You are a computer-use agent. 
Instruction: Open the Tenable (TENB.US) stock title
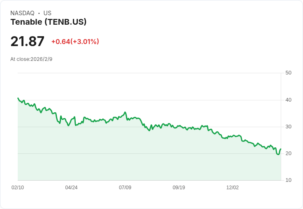pos(48,22)
